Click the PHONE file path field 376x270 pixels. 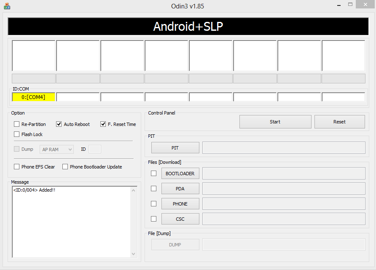[284, 204]
